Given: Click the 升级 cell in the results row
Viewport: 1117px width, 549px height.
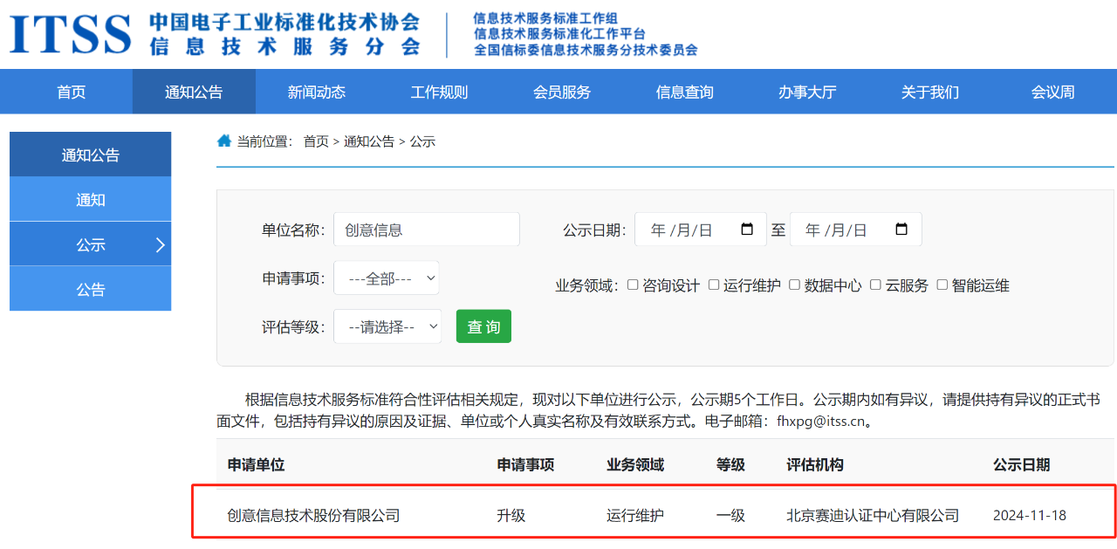Looking at the screenshot, I should (511, 516).
